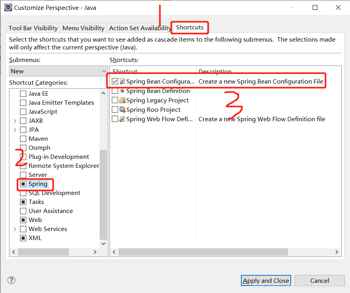
Task: Click the shortcuts table horizontal scrollbar thumb
Action: pyautogui.click(x=203, y=252)
